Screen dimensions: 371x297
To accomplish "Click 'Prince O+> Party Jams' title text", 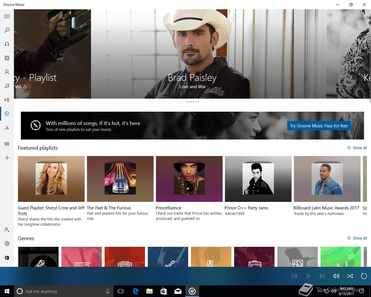I will (246, 208).
